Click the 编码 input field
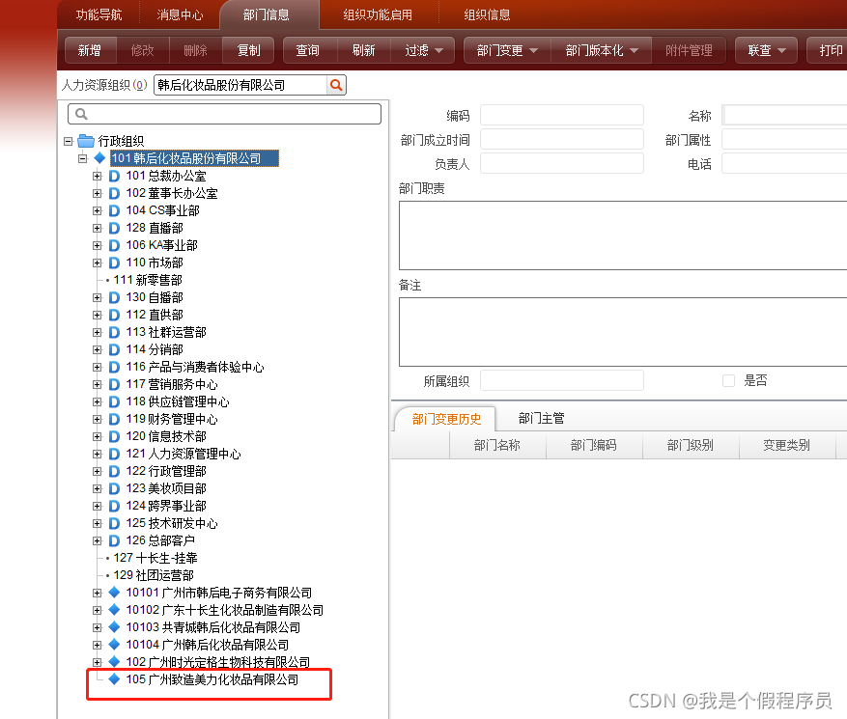 tap(562, 115)
